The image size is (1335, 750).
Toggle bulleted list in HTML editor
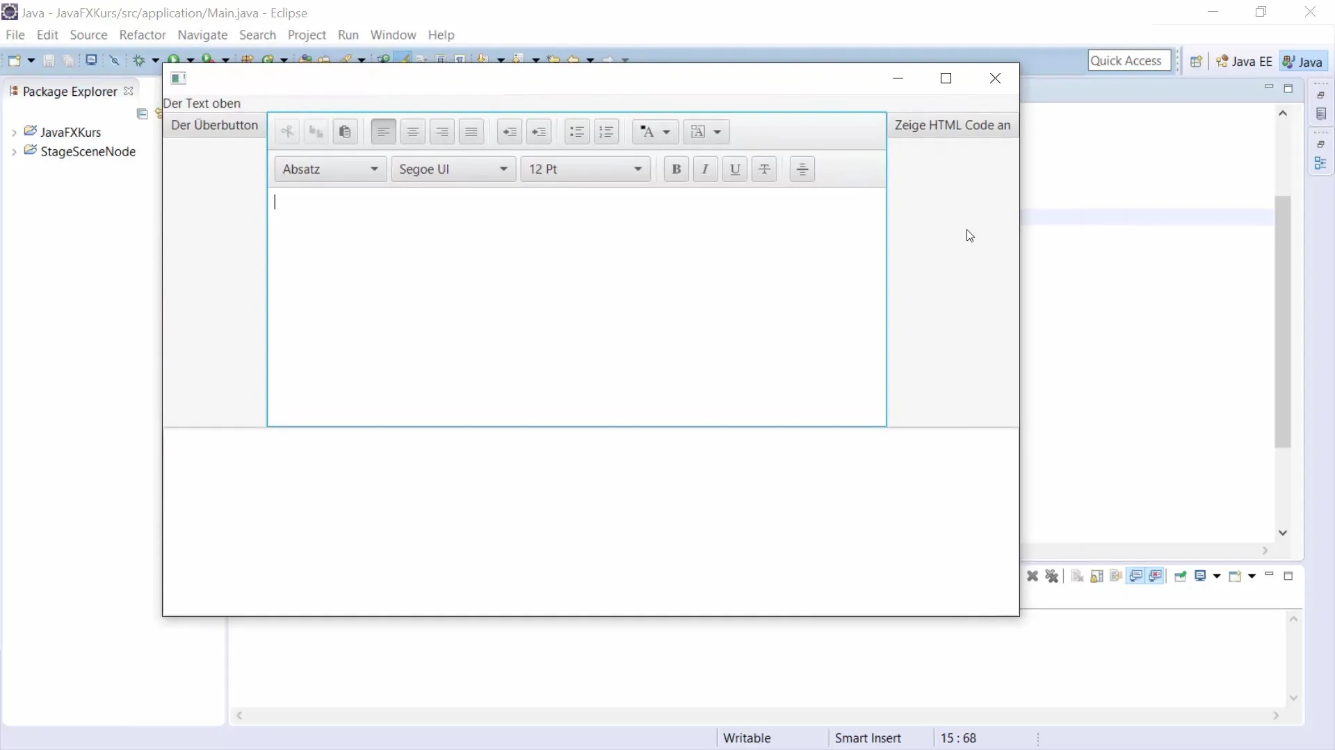tap(577, 132)
